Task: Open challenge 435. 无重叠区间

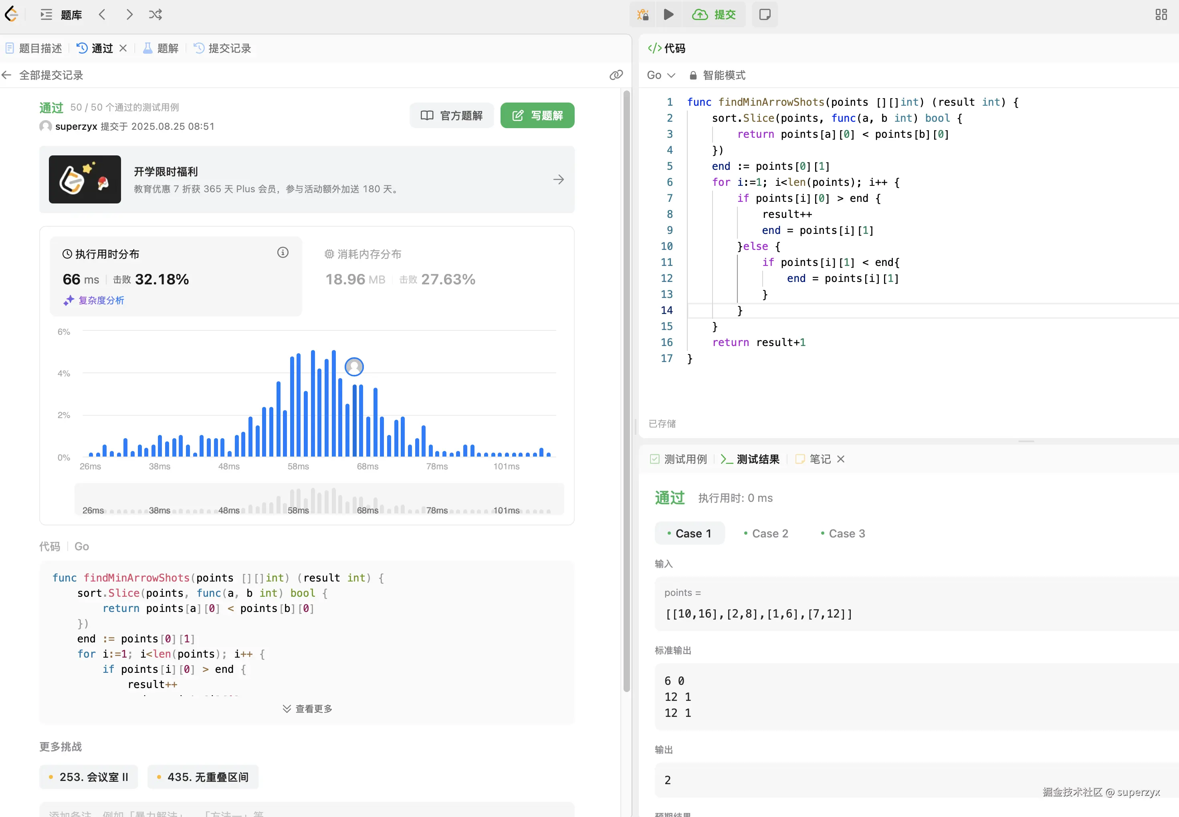Action: point(203,777)
